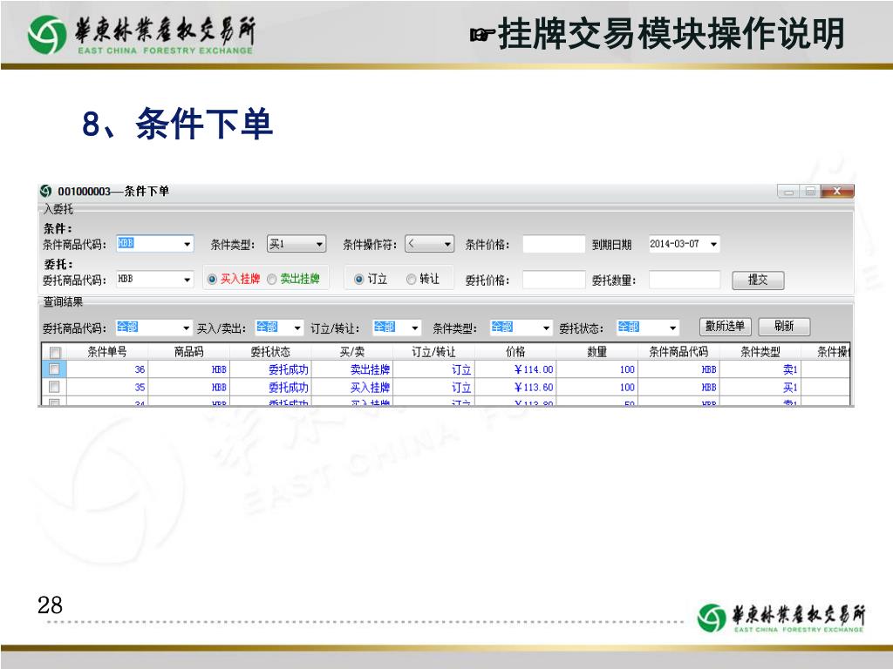Select the 买入挂牌 radio button
Screen dimensions: 893x669
212,280
